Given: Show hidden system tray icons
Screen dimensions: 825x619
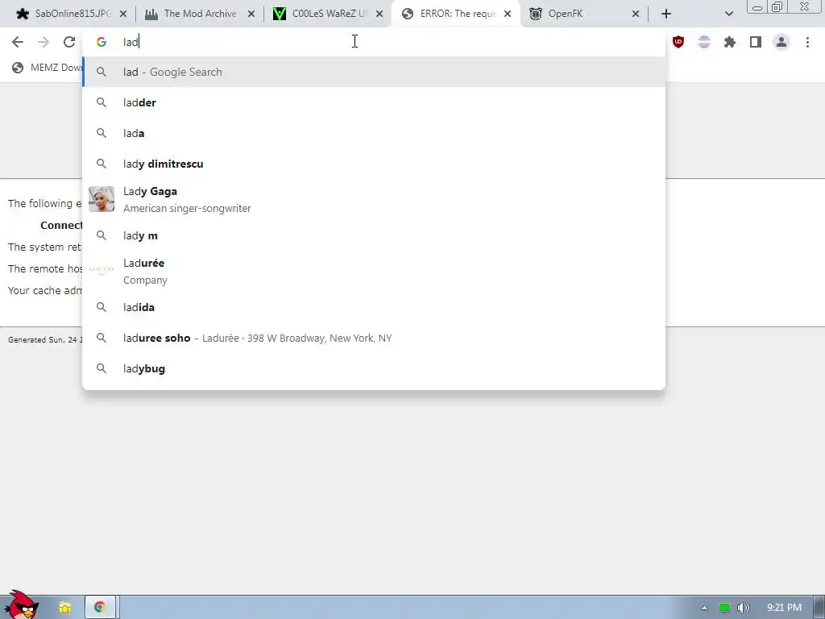Looking at the screenshot, I should coord(704,608).
